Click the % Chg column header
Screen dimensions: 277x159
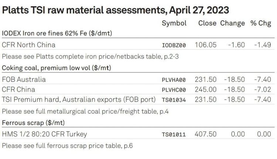[261, 23]
